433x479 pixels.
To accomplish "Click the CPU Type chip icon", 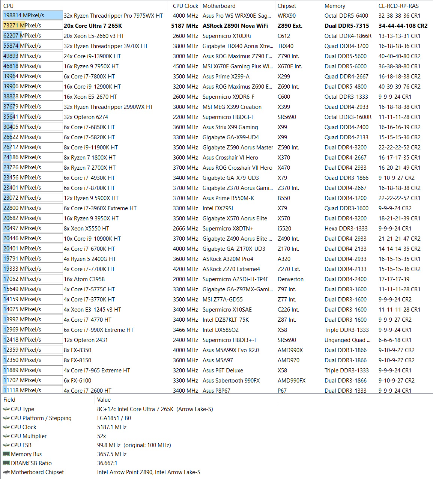I will [6, 409].
